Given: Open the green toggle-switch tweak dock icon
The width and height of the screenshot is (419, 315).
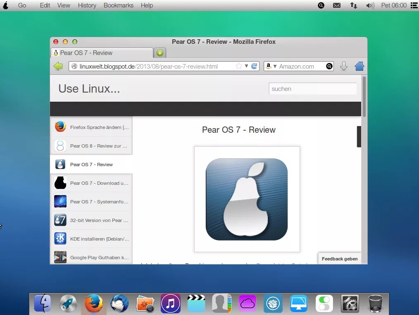Looking at the screenshot, I should (324, 303).
